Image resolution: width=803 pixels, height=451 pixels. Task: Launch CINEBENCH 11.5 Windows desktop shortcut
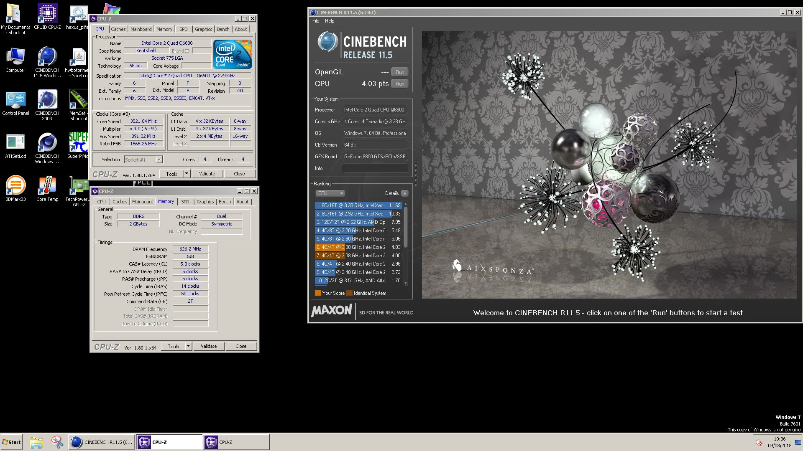47,63
